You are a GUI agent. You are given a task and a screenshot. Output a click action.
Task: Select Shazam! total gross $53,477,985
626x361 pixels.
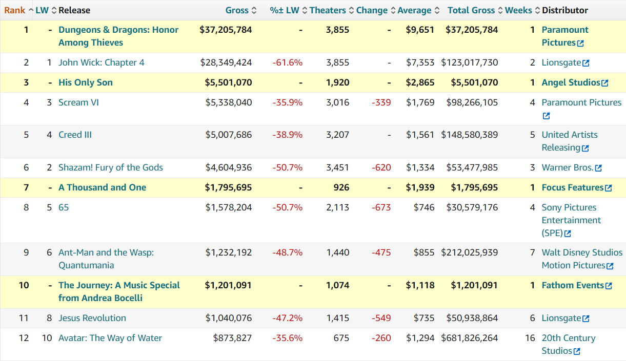(x=472, y=167)
